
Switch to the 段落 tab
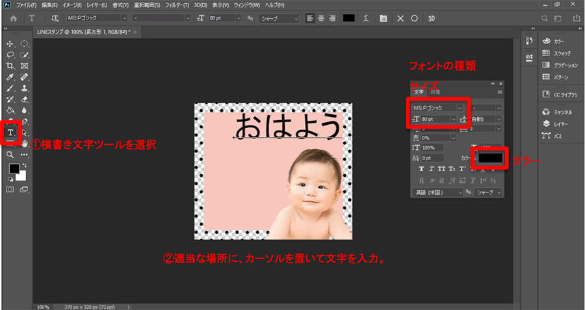tap(435, 92)
